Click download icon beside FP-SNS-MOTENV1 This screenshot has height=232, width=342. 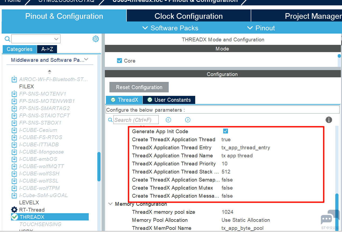coord(14,94)
